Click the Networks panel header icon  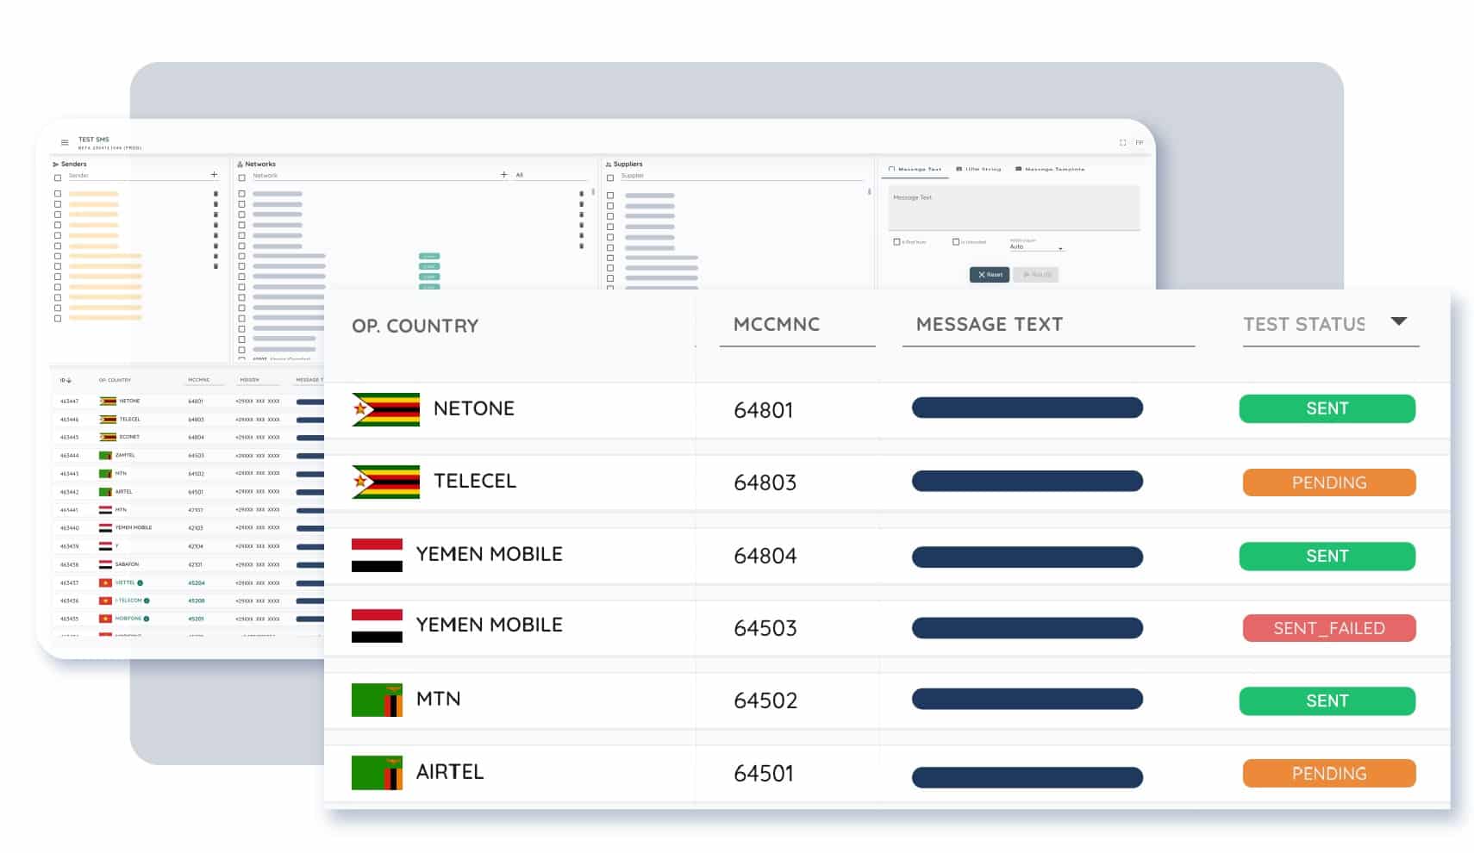(241, 164)
